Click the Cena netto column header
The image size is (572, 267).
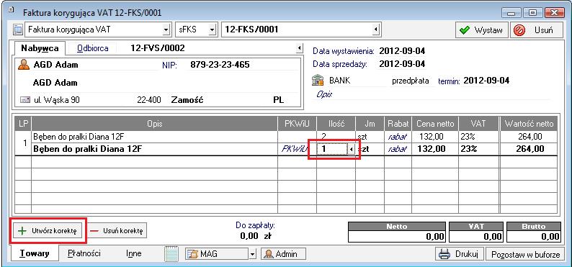click(x=435, y=124)
